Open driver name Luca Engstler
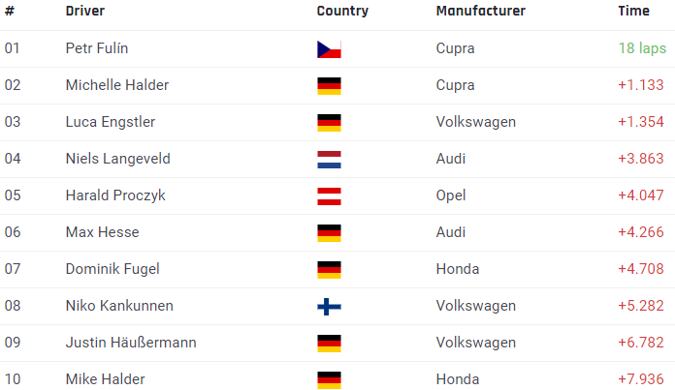Image resolution: width=675 pixels, height=390 pixels. 111,122
